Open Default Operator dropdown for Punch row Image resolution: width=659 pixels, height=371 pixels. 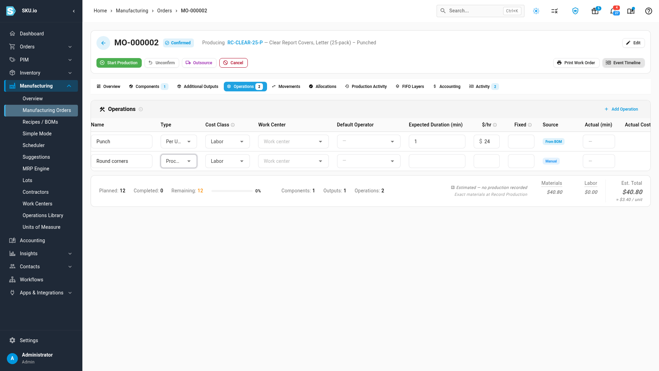click(x=369, y=142)
